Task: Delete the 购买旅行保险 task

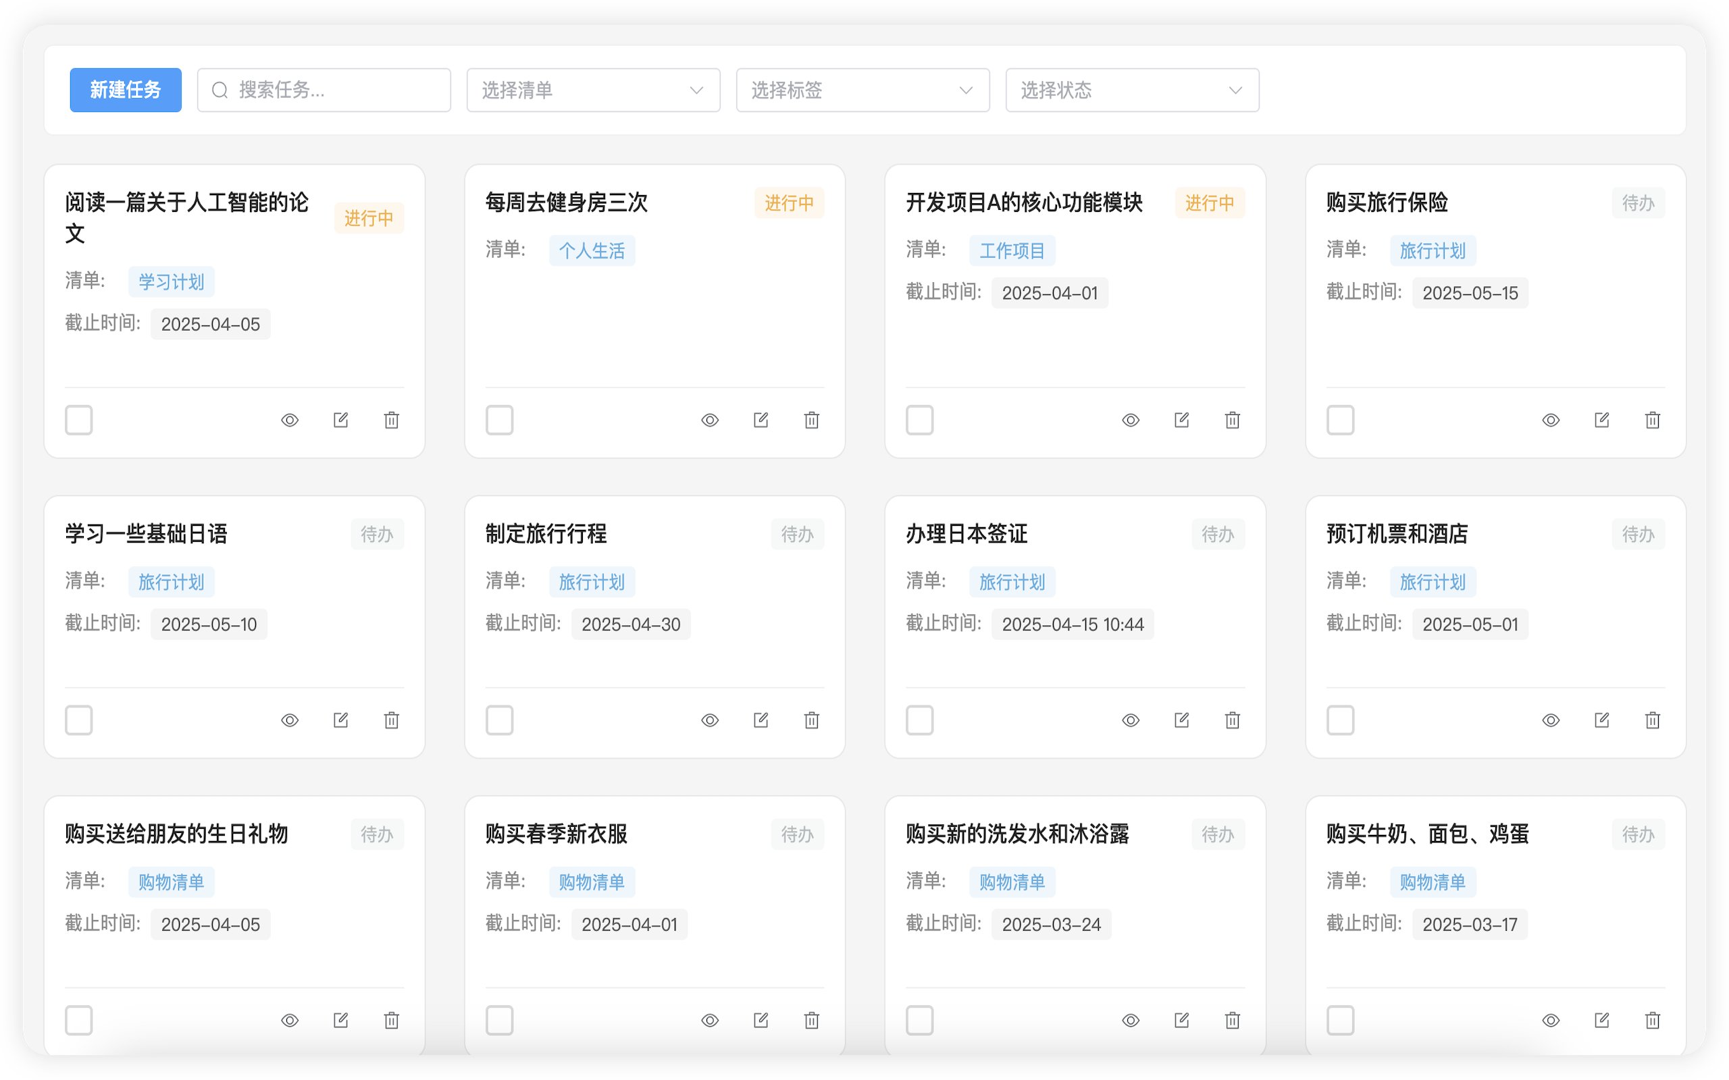Action: coord(1652,420)
